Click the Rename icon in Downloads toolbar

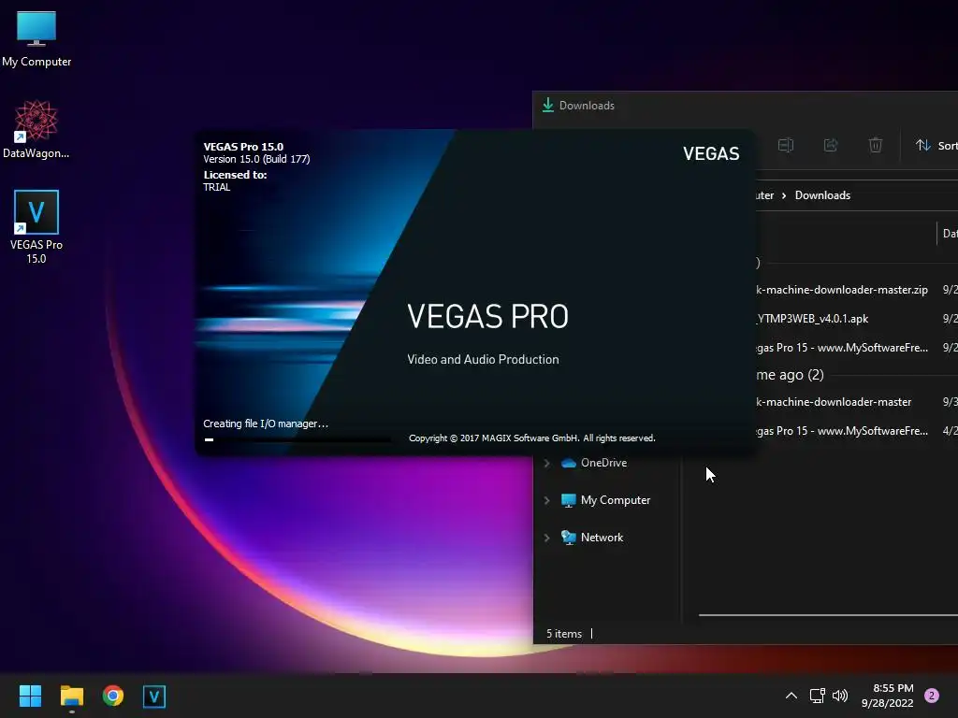tap(786, 145)
